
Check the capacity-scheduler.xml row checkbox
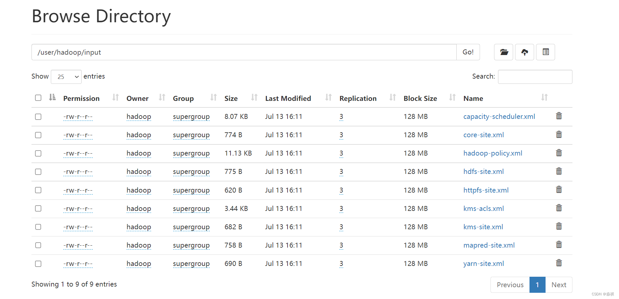coord(38,117)
